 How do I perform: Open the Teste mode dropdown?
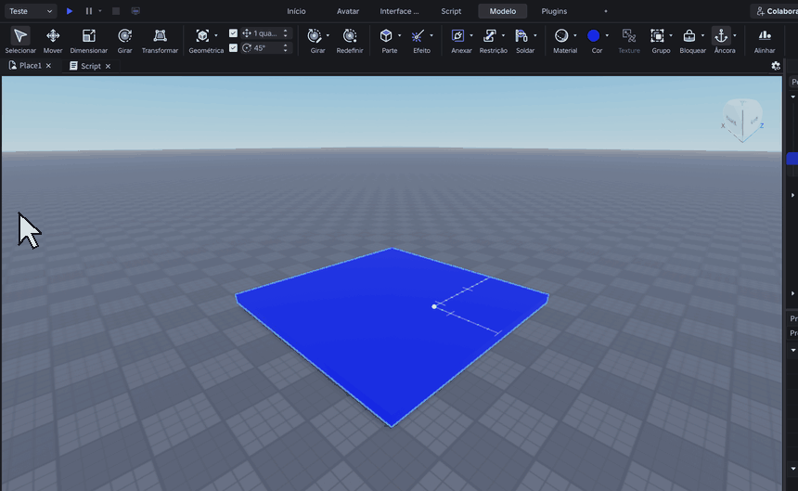pos(31,11)
